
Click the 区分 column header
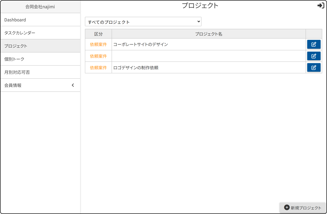[x=98, y=34]
